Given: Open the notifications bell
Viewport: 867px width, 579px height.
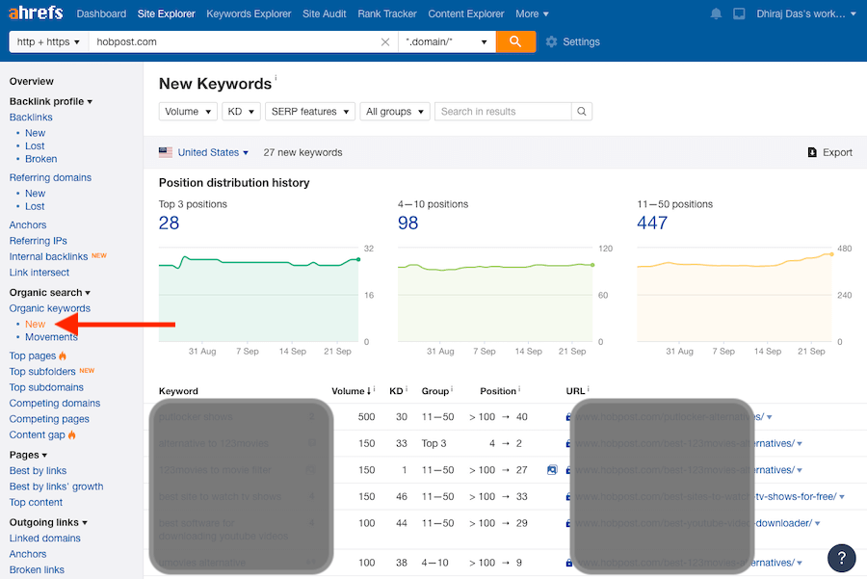Looking at the screenshot, I should (716, 13).
